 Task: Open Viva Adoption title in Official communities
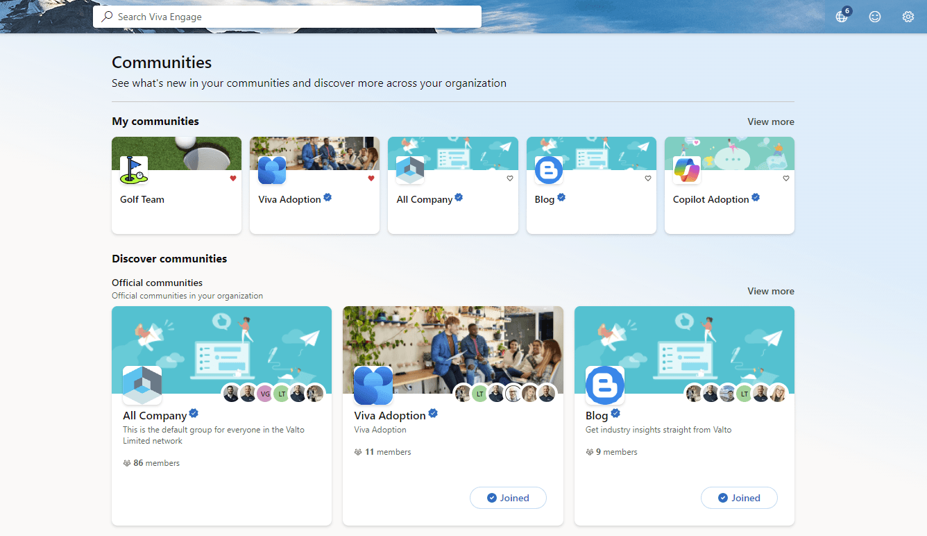click(x=390, y=415)
